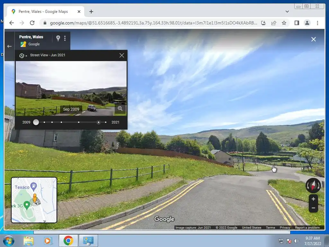Screen dimensions: 329x247
Task: Select the third timeline date marker
Action: [x=52, y=122]
